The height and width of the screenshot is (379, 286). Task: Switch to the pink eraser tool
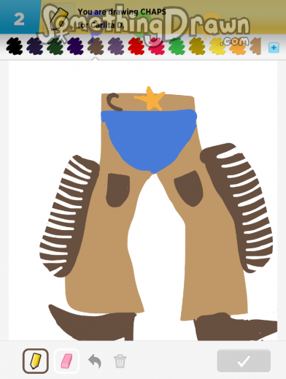pyautogui.click(x=66, y=361)
